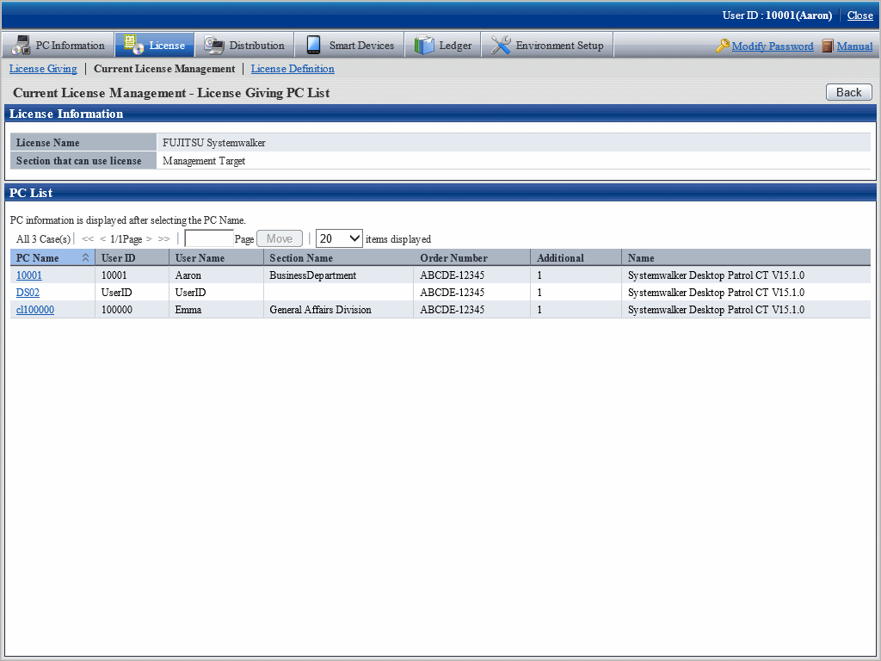The height and width of the screenshot is (661, 881).
Task: Go to License Giving link
Action: 43,69
